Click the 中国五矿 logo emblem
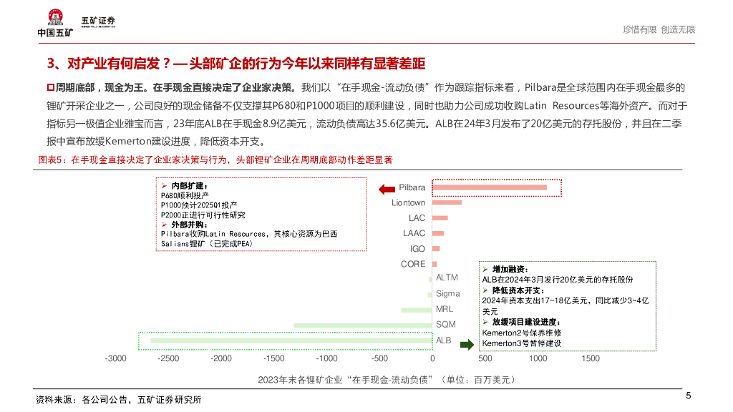Screen dimensions: 733x412 [x=55, y=18]
